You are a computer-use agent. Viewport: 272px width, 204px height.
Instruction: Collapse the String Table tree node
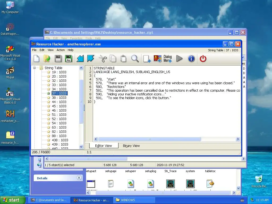[x=34, y=68]
